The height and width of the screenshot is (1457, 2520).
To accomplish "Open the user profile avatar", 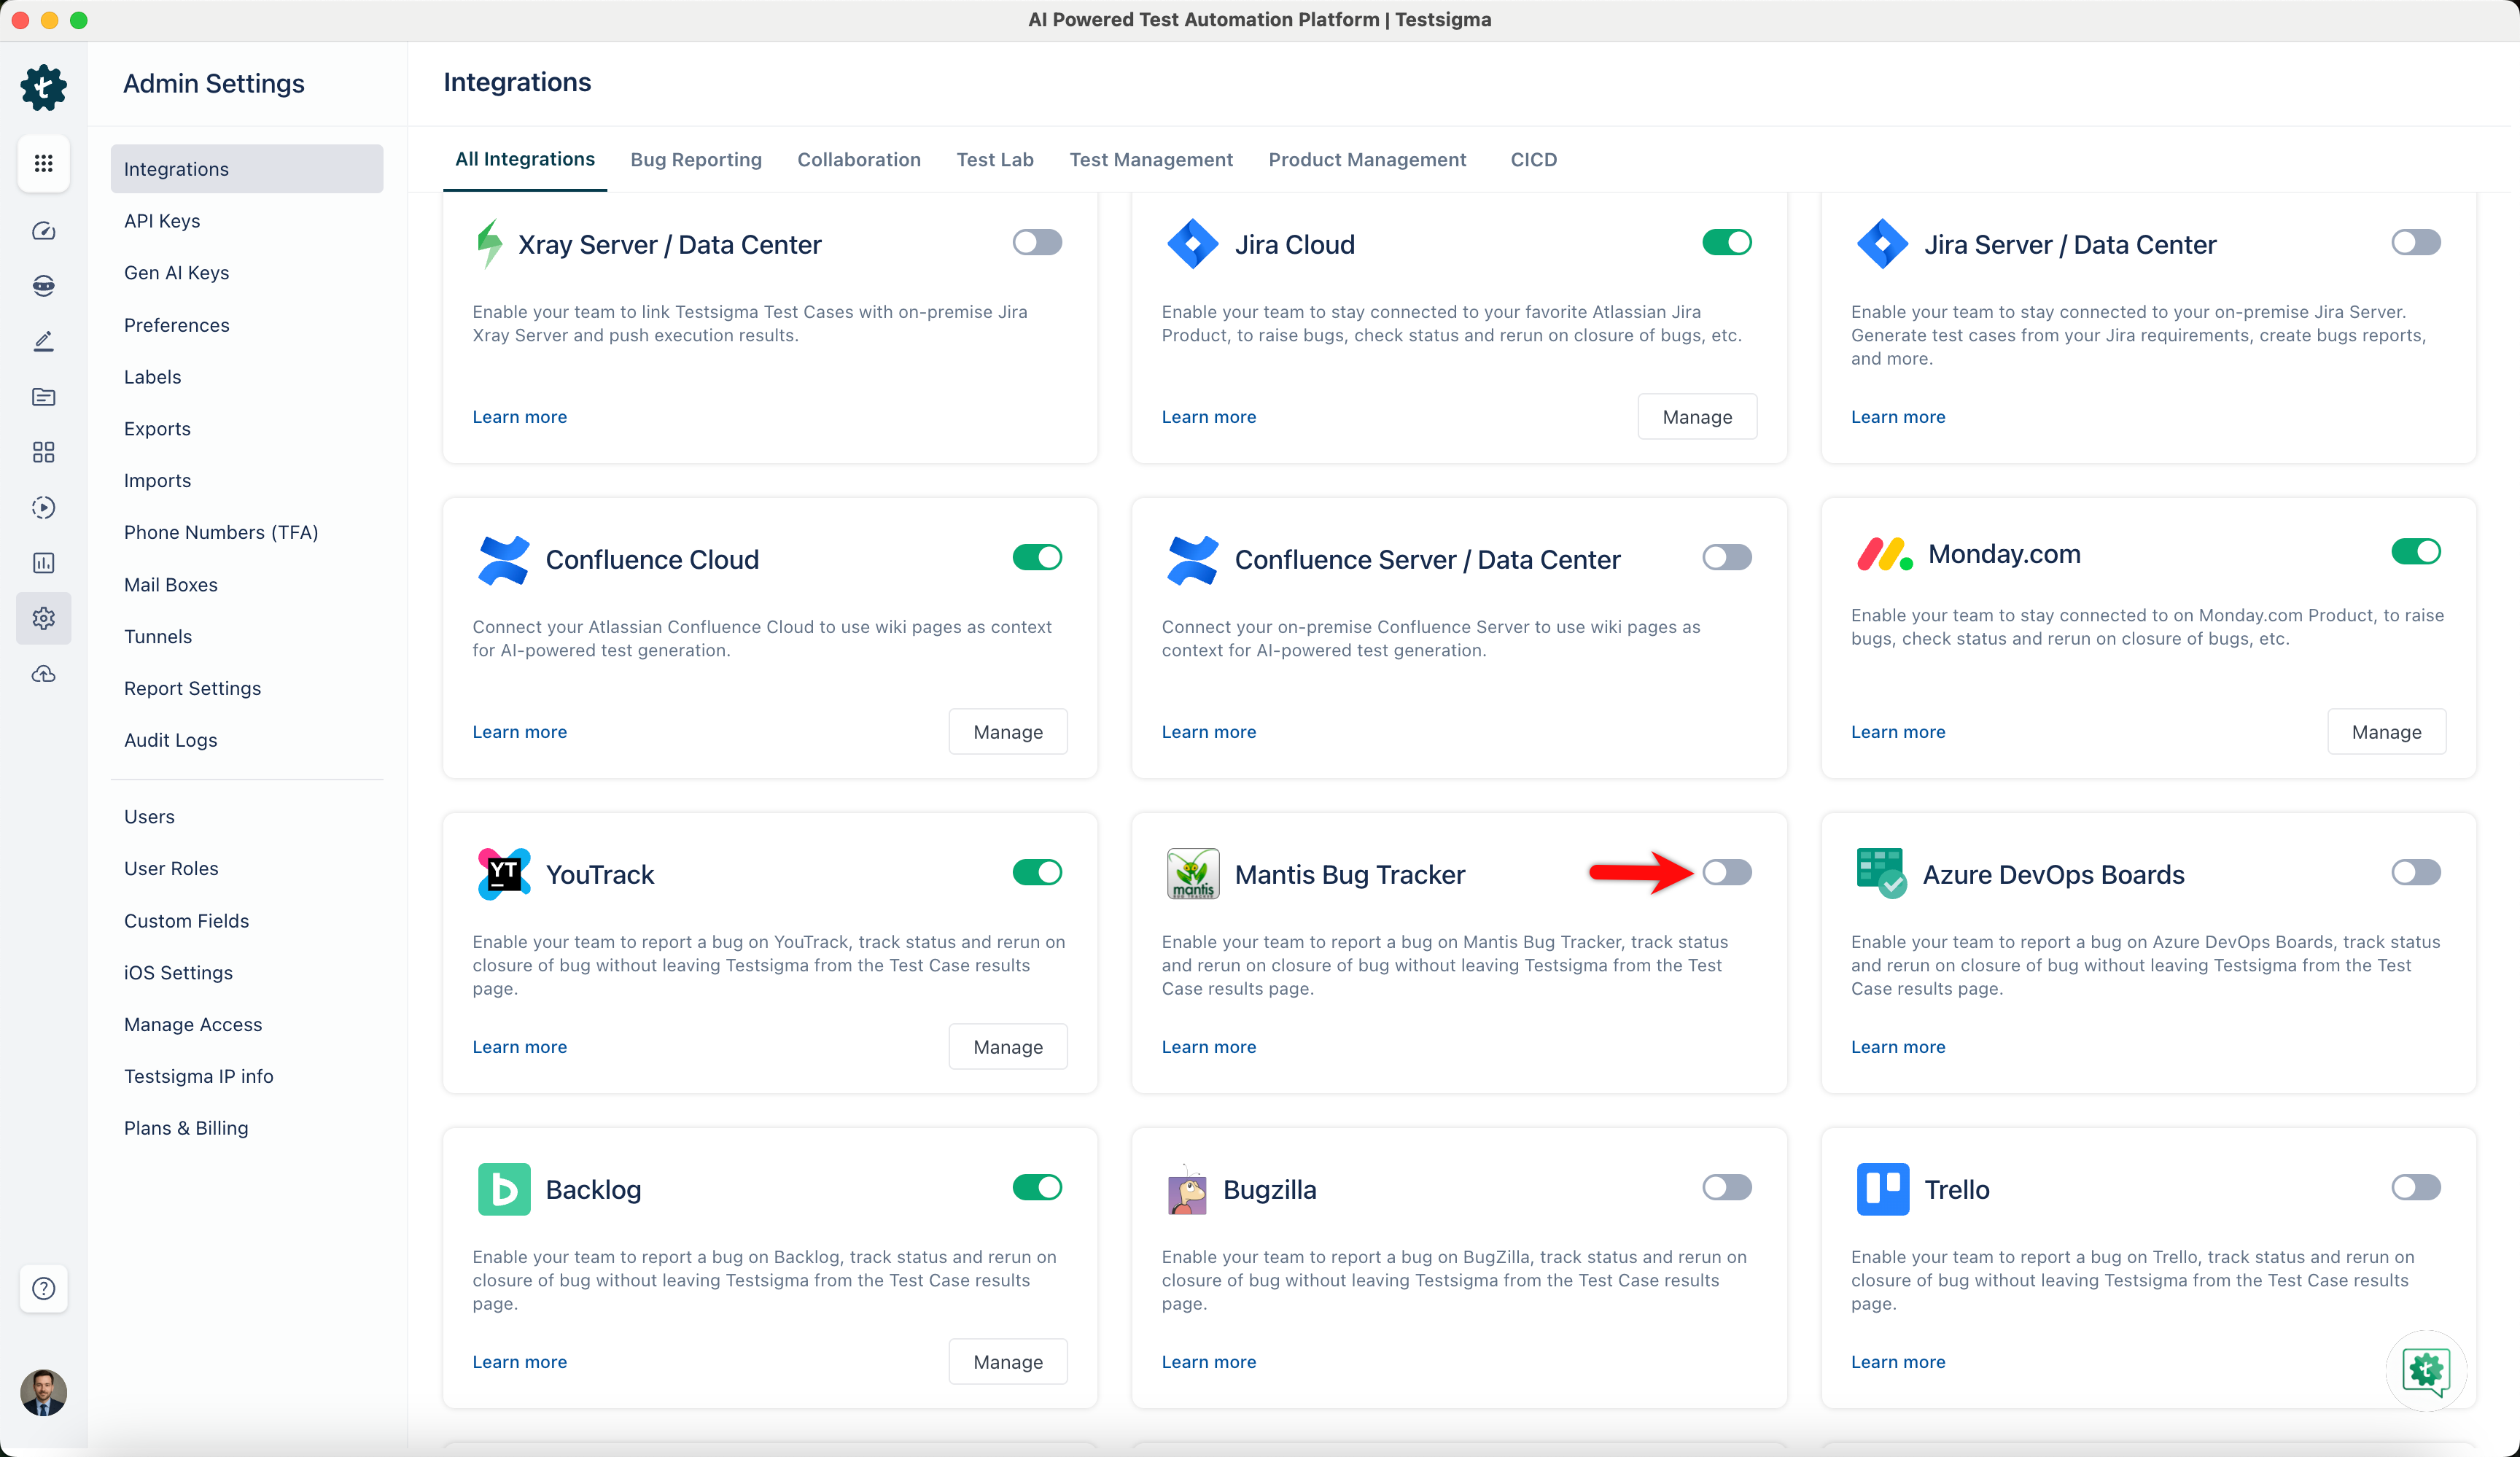I will pyautogui.click(x=43, y=1392).
